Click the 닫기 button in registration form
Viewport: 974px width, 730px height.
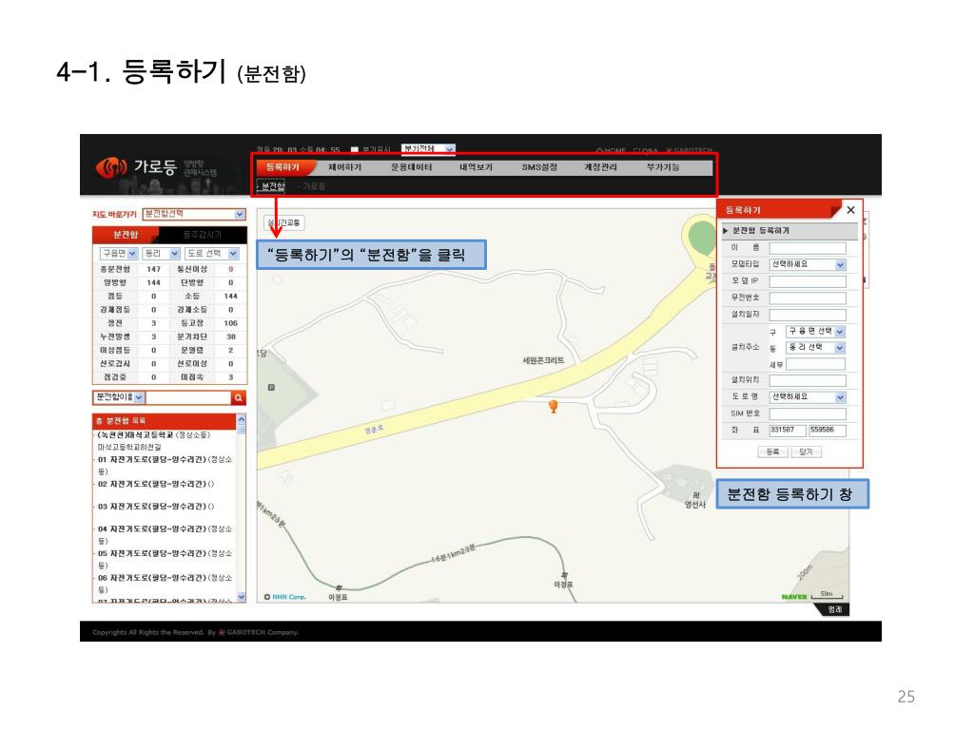[x=807, y=451]
